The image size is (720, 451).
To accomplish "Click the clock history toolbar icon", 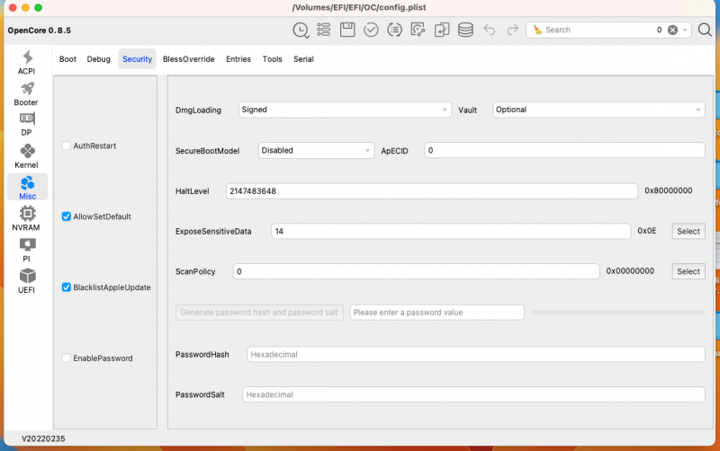I will pyautogui.click(x=301, y=31).
